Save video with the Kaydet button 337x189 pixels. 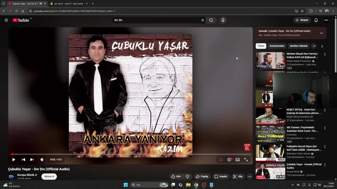pyautogui.click(x=221, y=177)
